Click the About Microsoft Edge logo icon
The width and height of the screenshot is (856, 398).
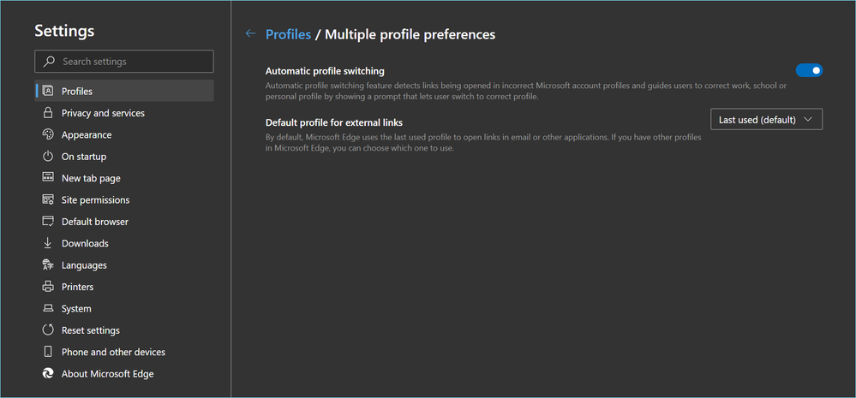(x=48, y=373)
